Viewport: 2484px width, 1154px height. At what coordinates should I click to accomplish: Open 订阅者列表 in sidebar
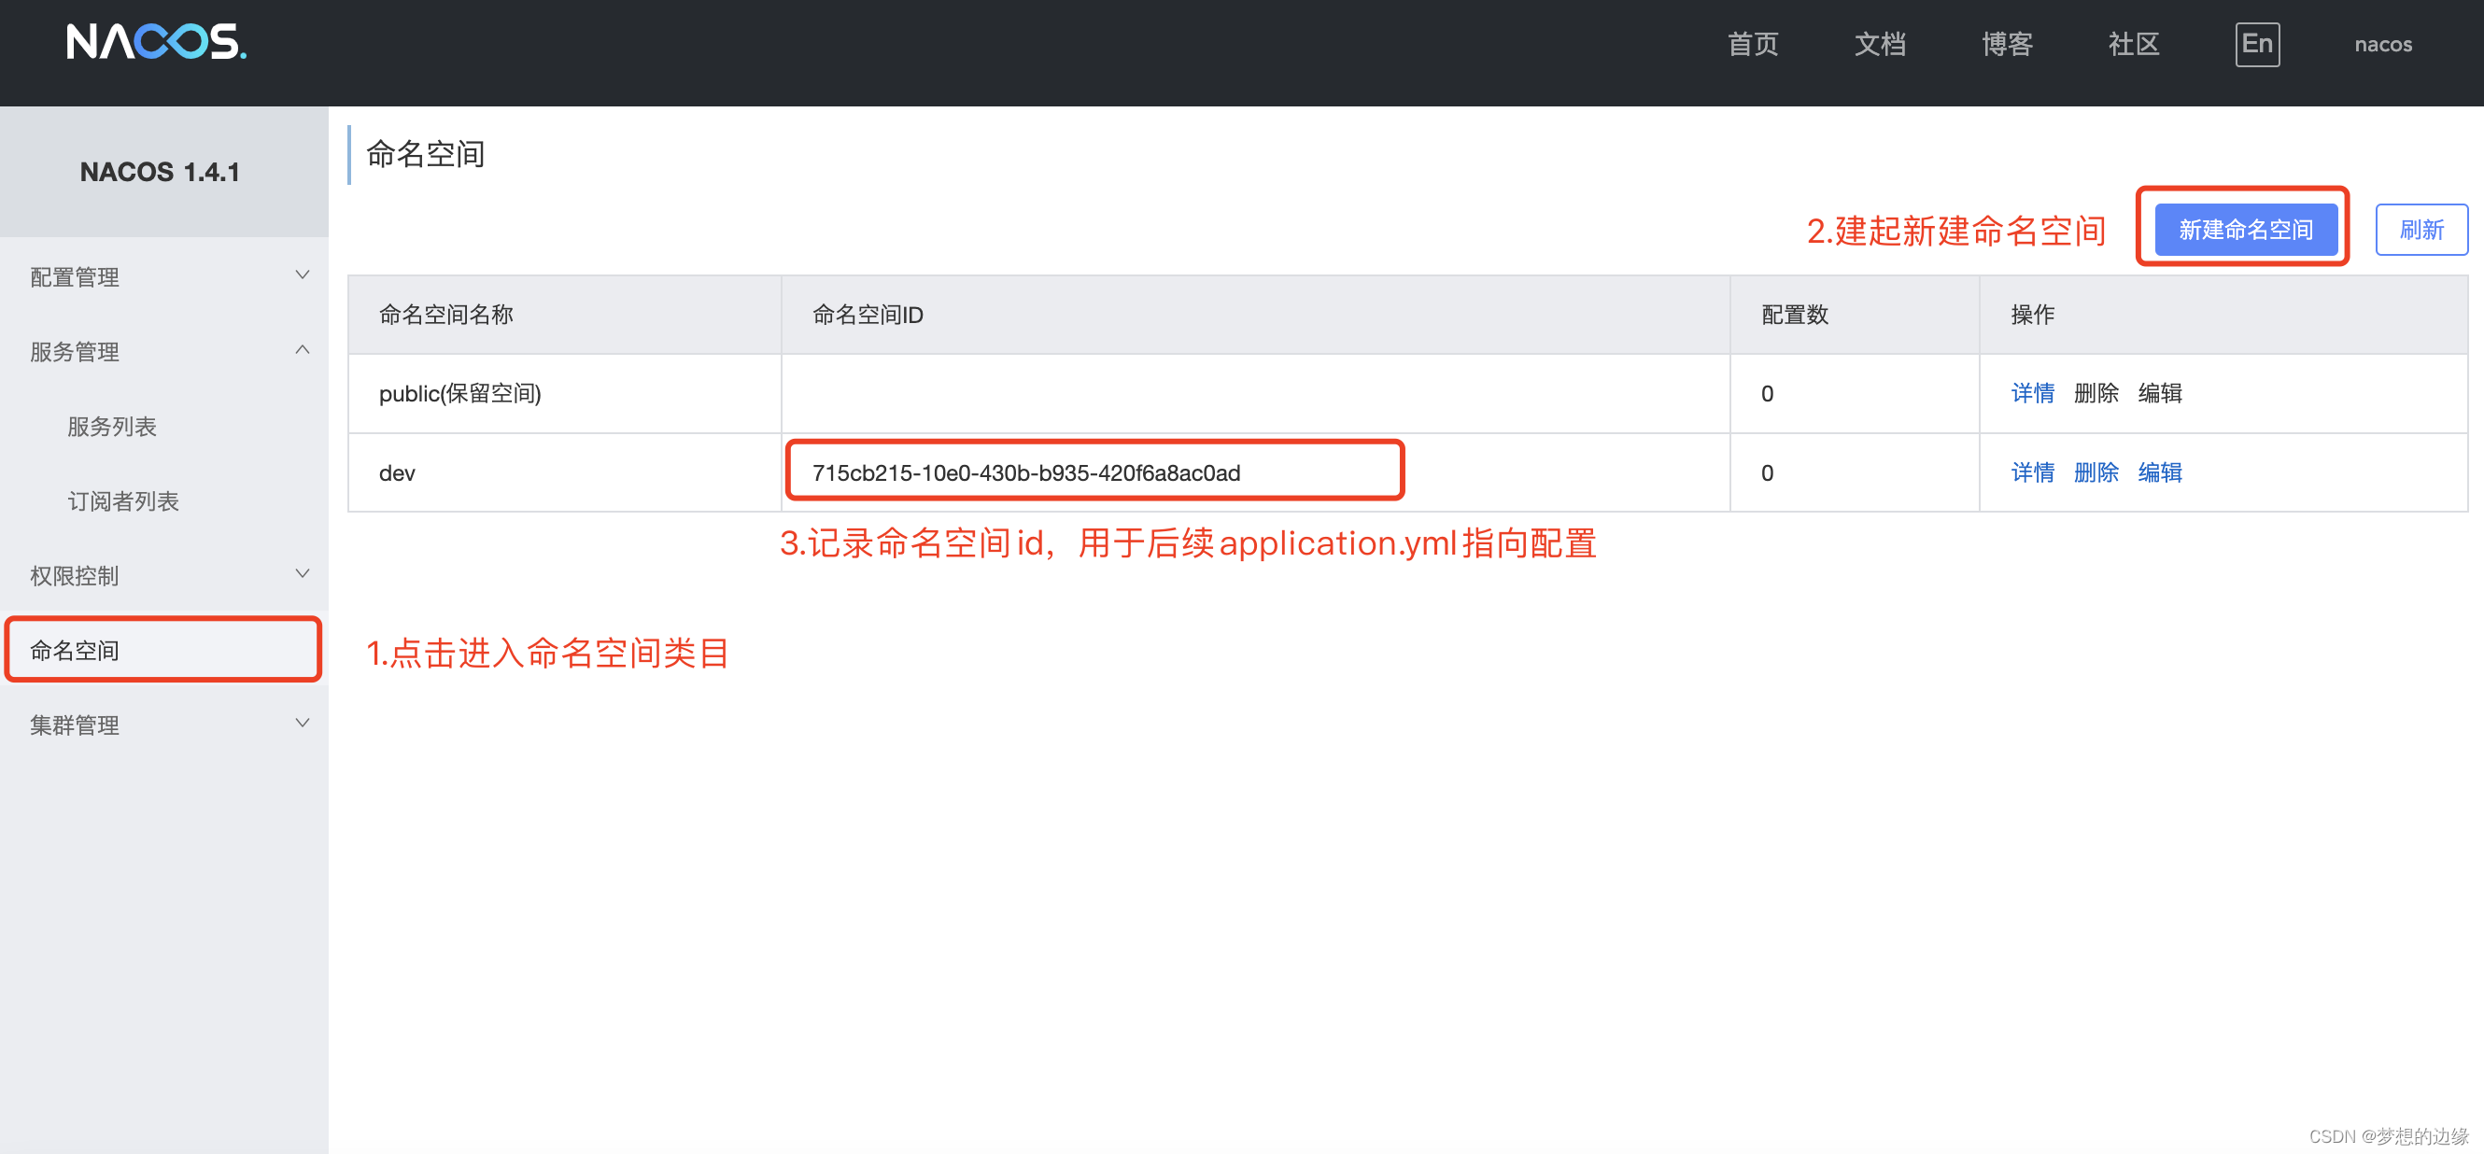tap(122, 500)
